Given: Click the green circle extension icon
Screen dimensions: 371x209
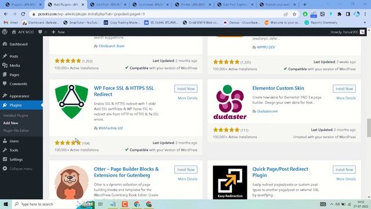Looking at the screenshot, I should pos(305,14).
